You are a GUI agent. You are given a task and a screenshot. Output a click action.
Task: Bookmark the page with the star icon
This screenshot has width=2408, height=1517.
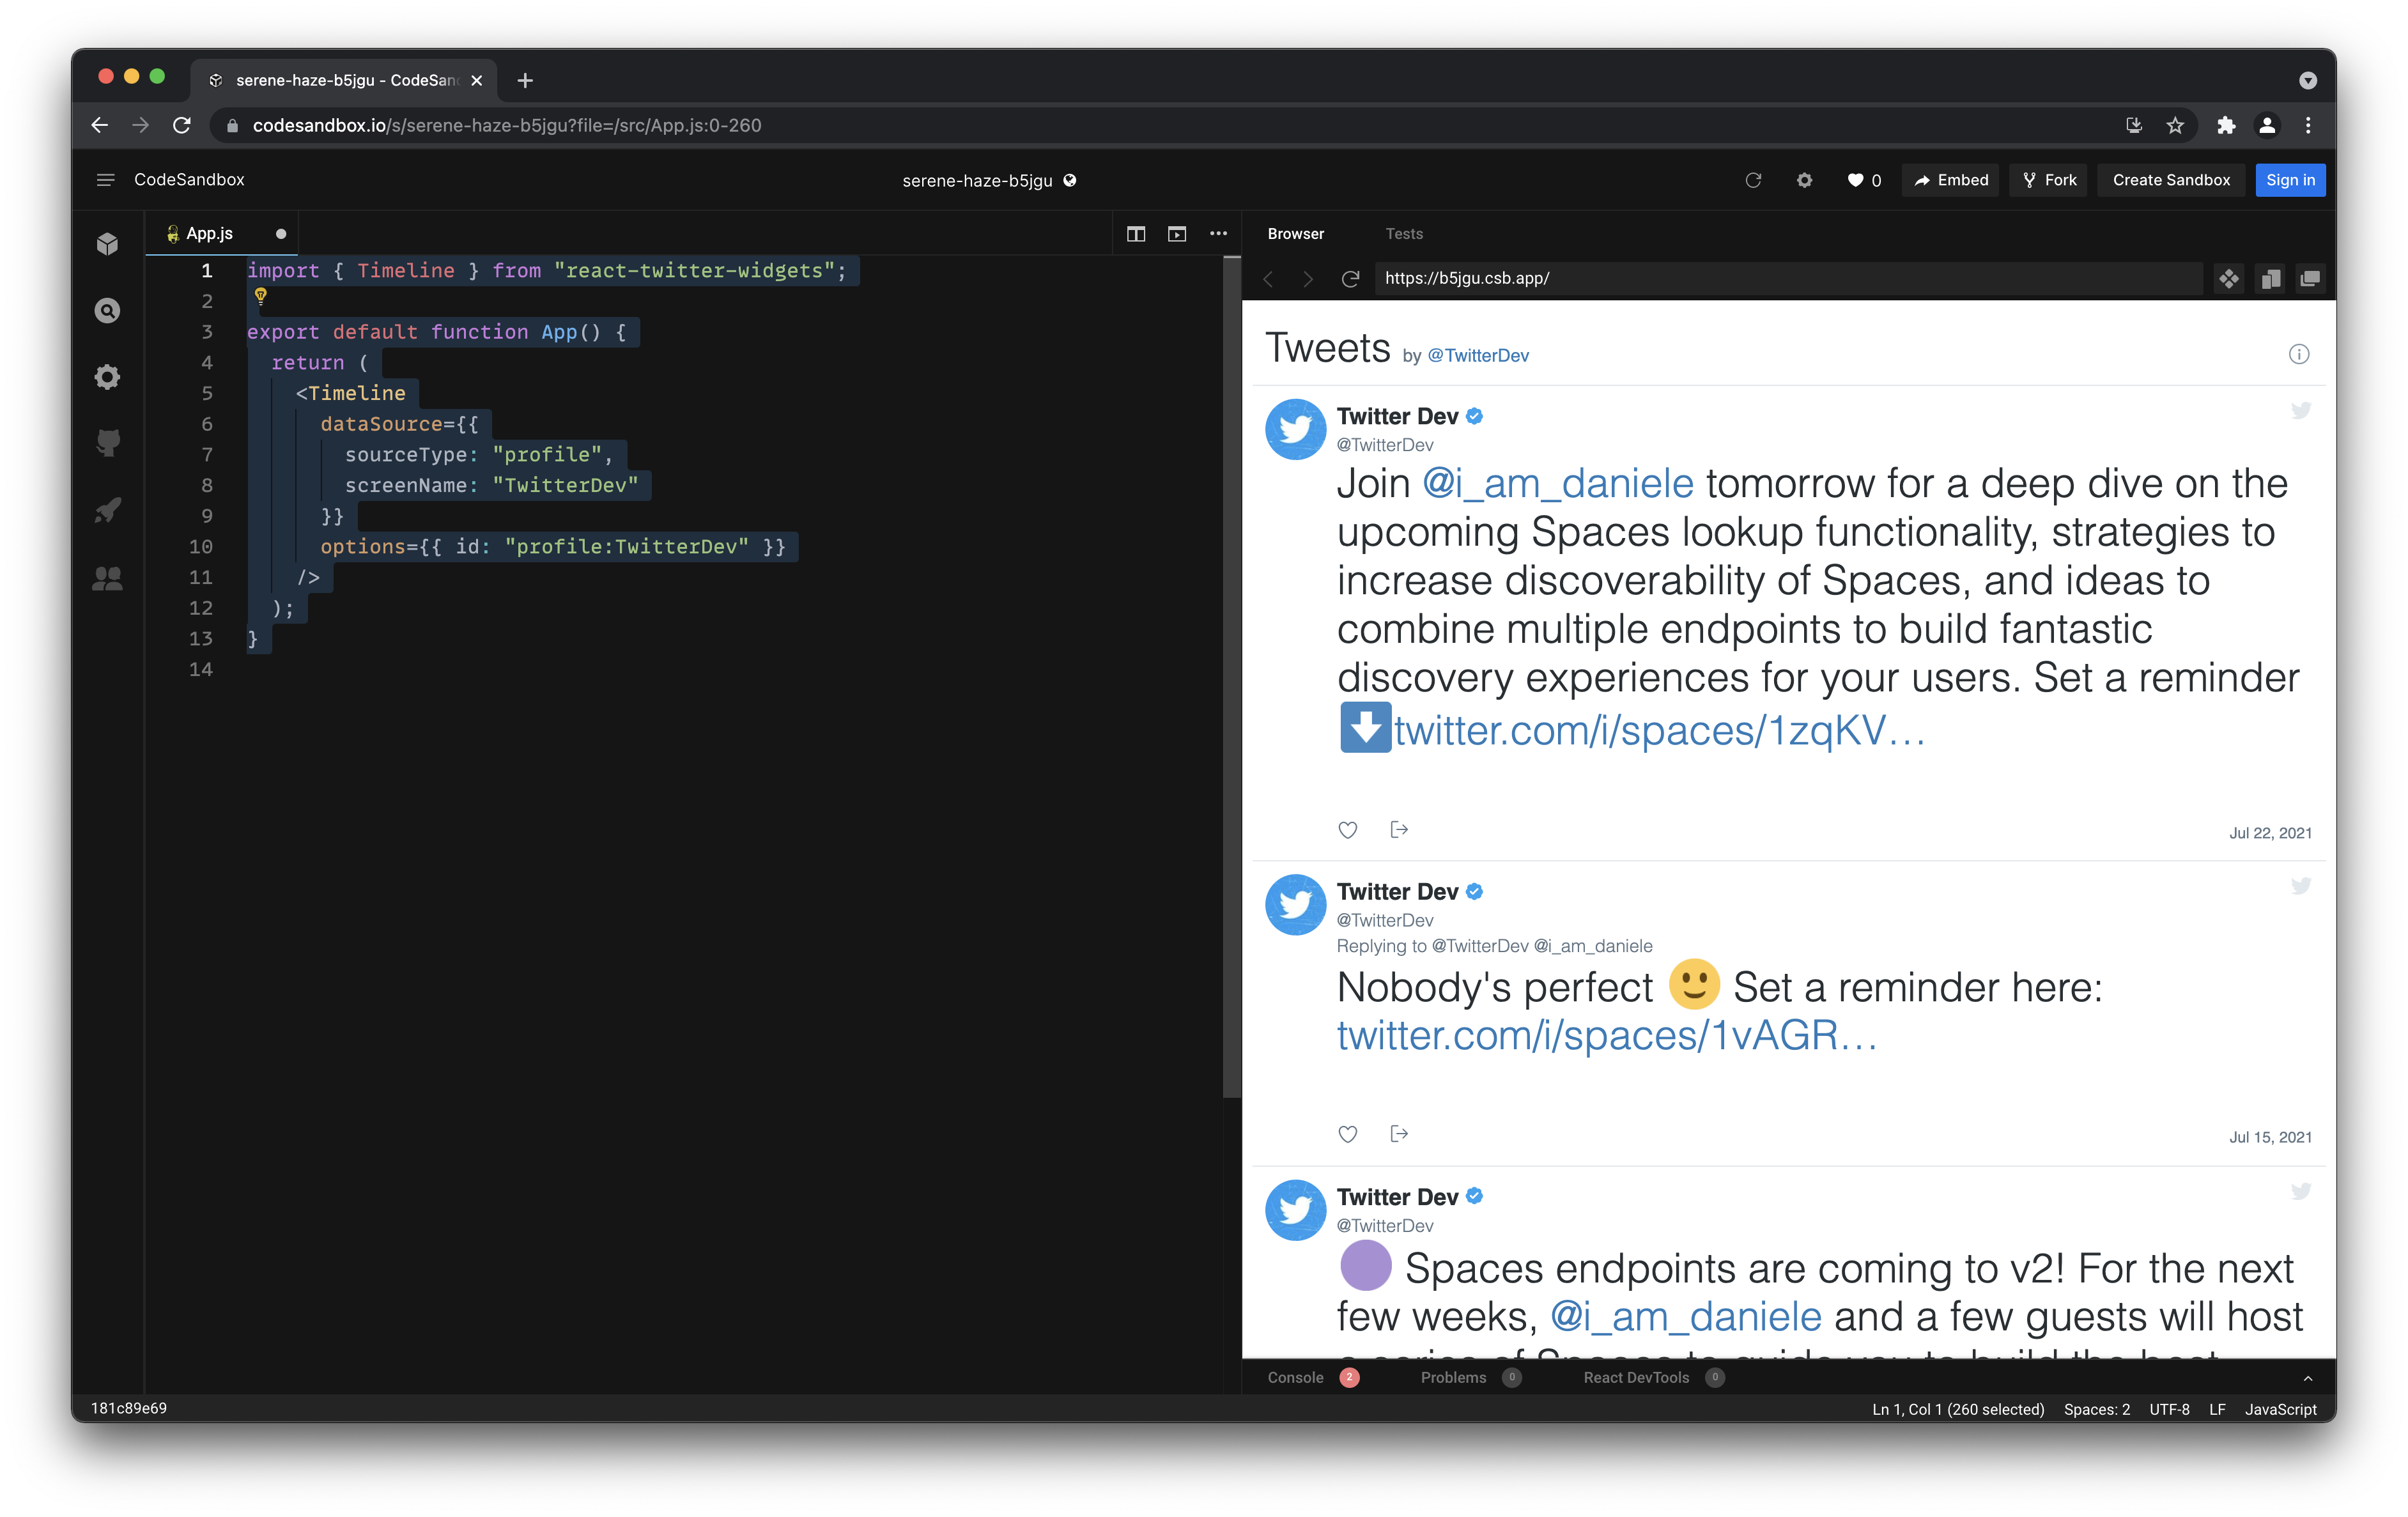[x=2176, y=125]
